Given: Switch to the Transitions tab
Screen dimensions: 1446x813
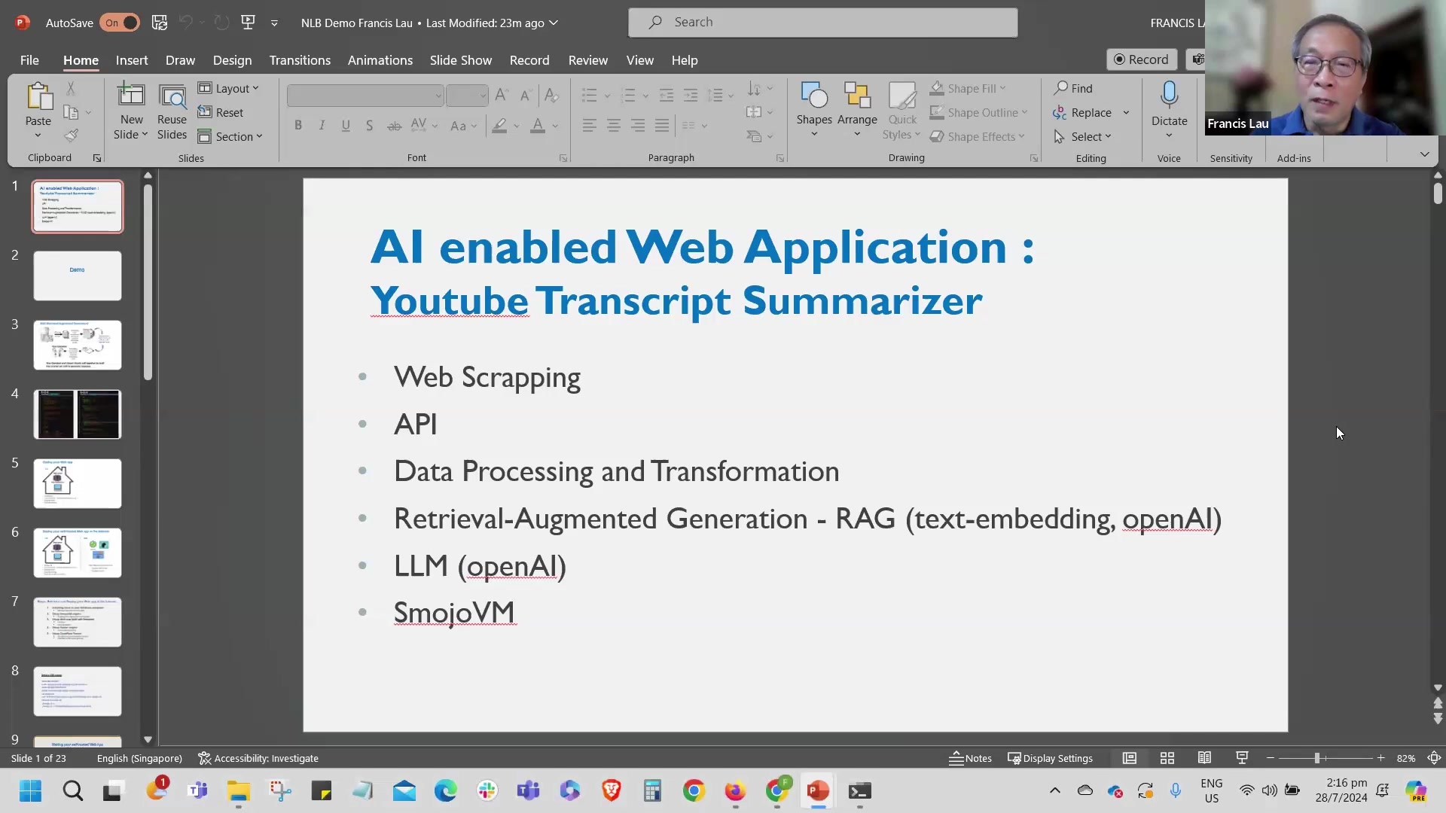Looking at the screenshot, I should coord(300,60).
